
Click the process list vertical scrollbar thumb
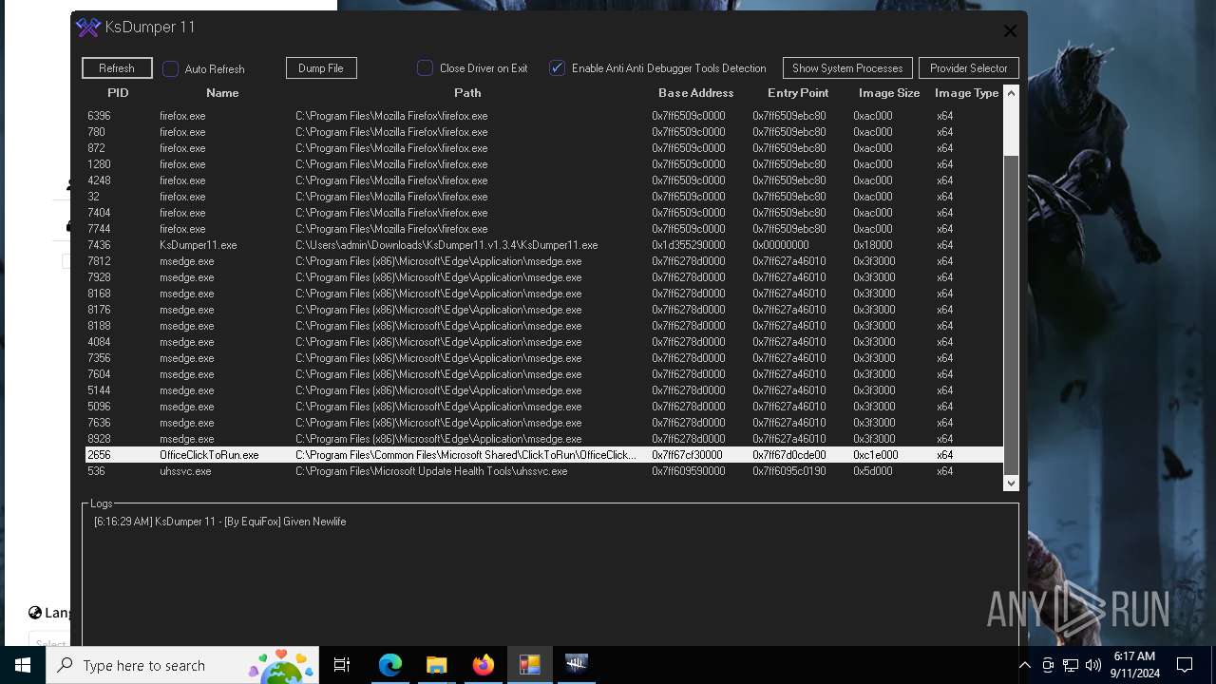click(1011, 313)
